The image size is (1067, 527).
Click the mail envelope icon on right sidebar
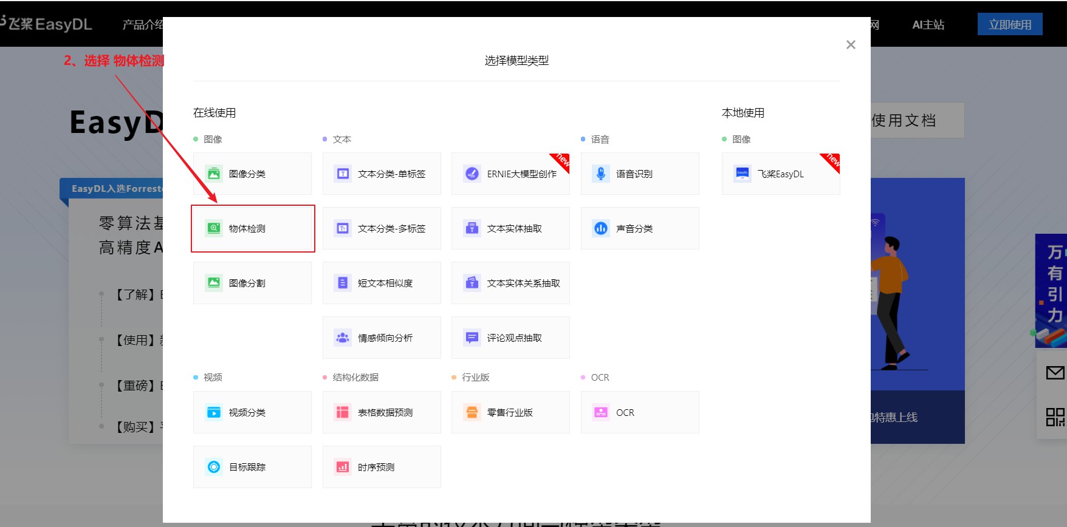point(1055,372)
